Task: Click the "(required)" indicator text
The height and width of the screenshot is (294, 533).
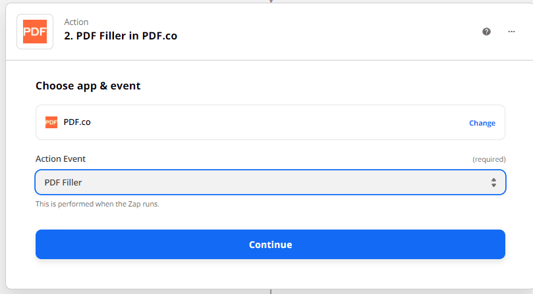Action: tap(489, 159)
